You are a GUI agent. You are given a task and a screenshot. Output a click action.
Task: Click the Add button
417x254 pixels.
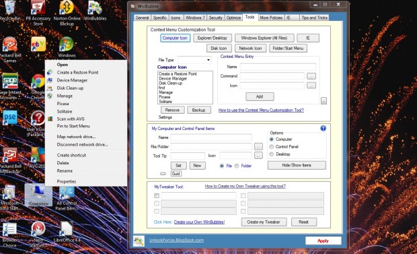pos(260,96)
